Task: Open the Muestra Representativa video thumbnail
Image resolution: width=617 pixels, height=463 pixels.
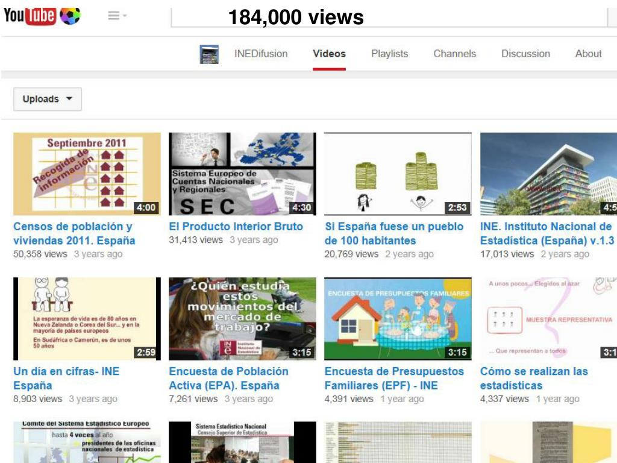Action: point(548,318)
